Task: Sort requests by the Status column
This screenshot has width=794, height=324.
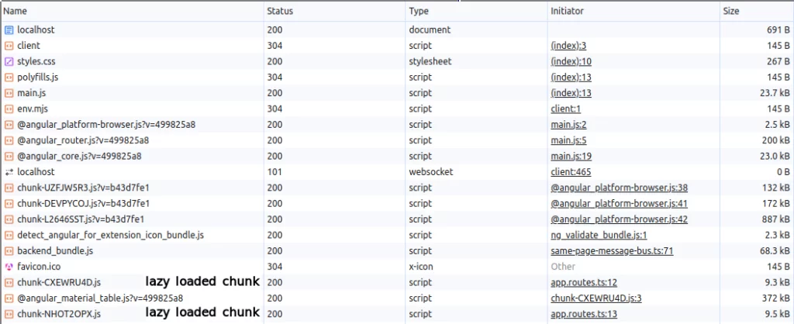Action: [280, 12]
